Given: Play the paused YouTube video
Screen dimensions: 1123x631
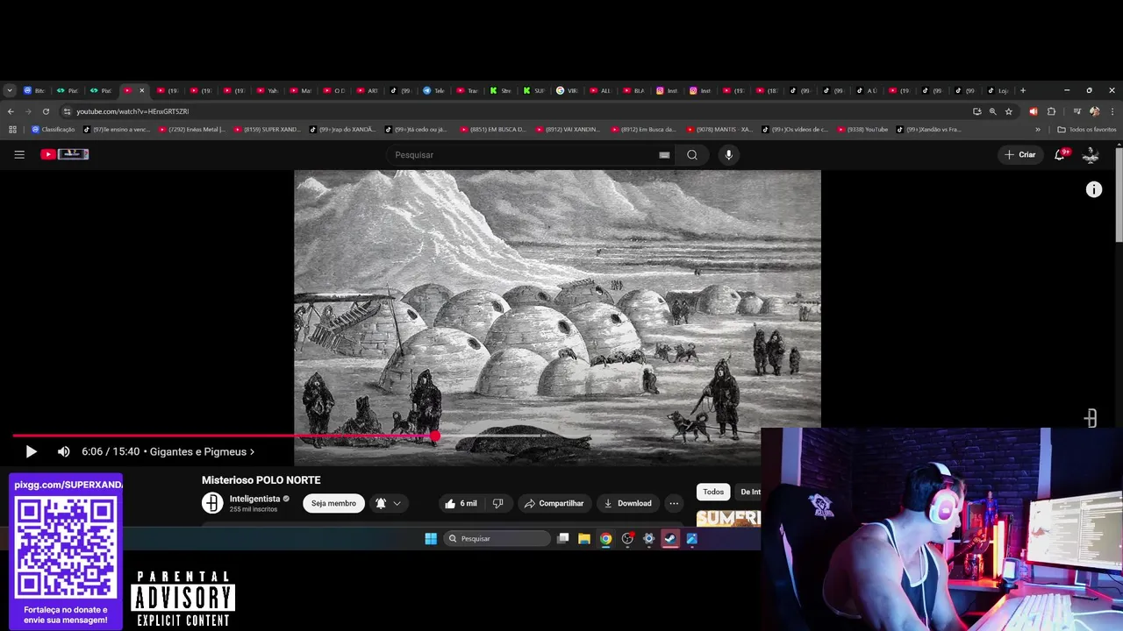Looking at the screenshot, I should click(x=31, y=451).
